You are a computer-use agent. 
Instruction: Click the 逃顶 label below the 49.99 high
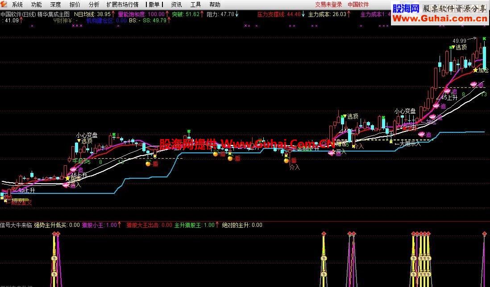click(x=461, y=47)
